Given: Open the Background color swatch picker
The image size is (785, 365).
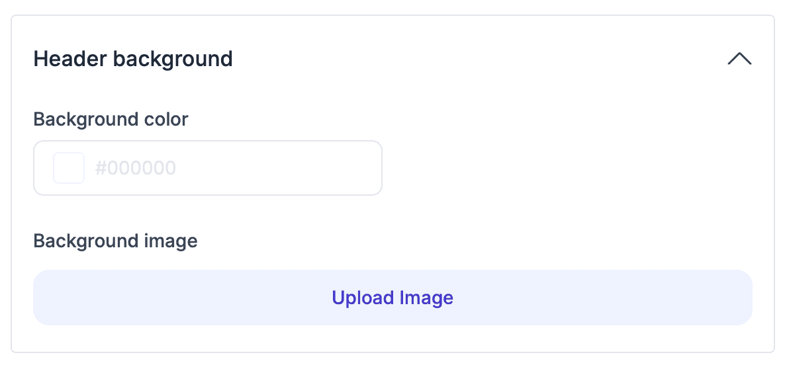Looking at the screenshot, I should [x=69, y=168].
